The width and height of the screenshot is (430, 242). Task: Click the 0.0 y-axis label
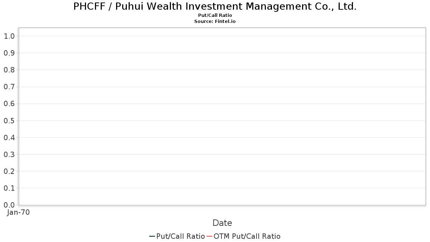point(9,205)
